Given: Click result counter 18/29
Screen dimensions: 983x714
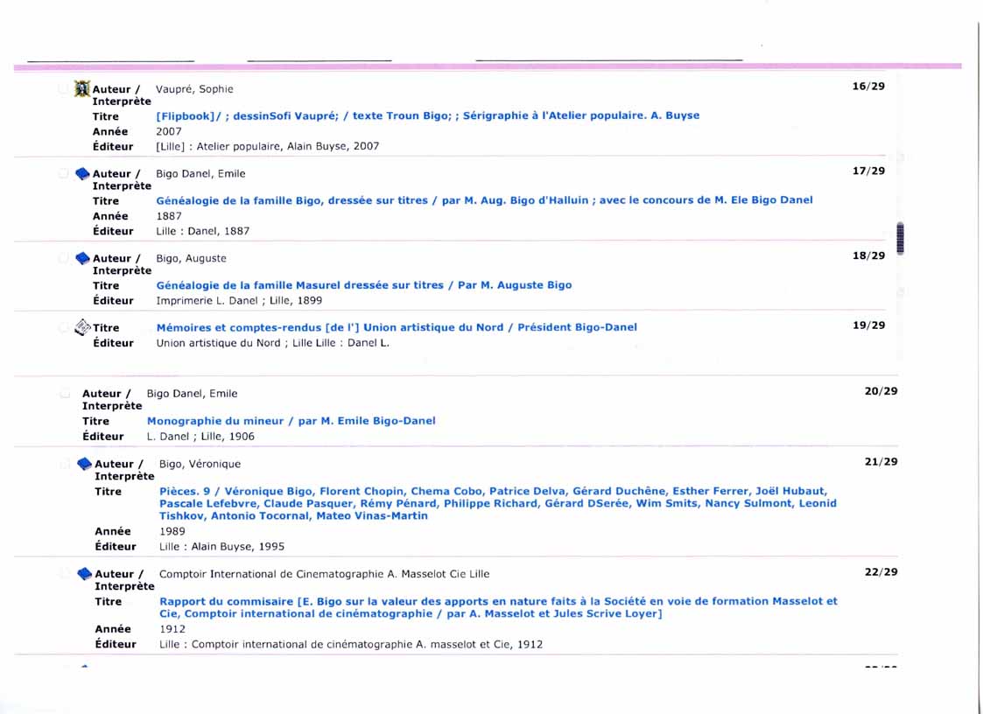Looking at the screenshot, I should (868, 255).
